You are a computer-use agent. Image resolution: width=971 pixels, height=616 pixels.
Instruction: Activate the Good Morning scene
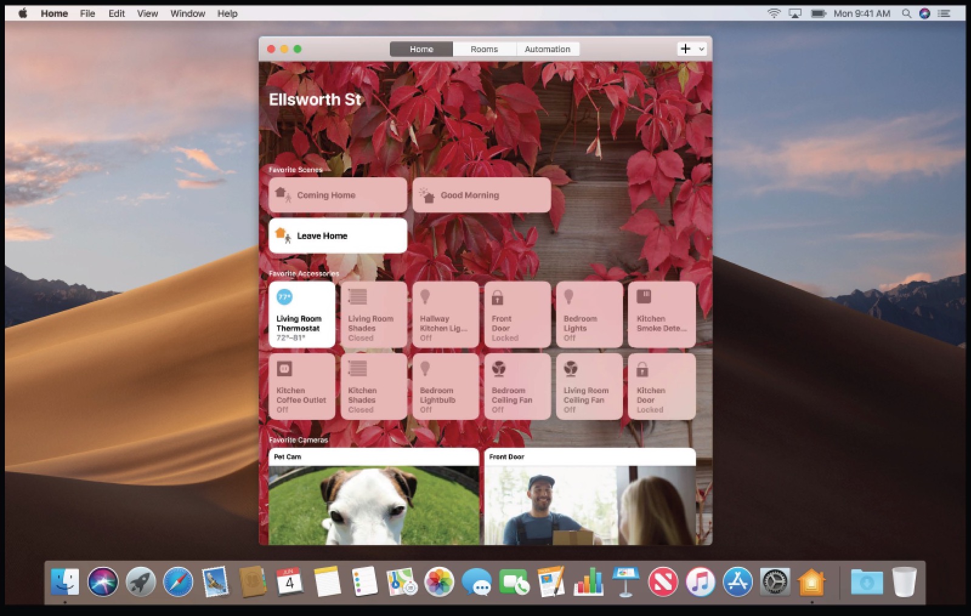[x=482, y=195]
